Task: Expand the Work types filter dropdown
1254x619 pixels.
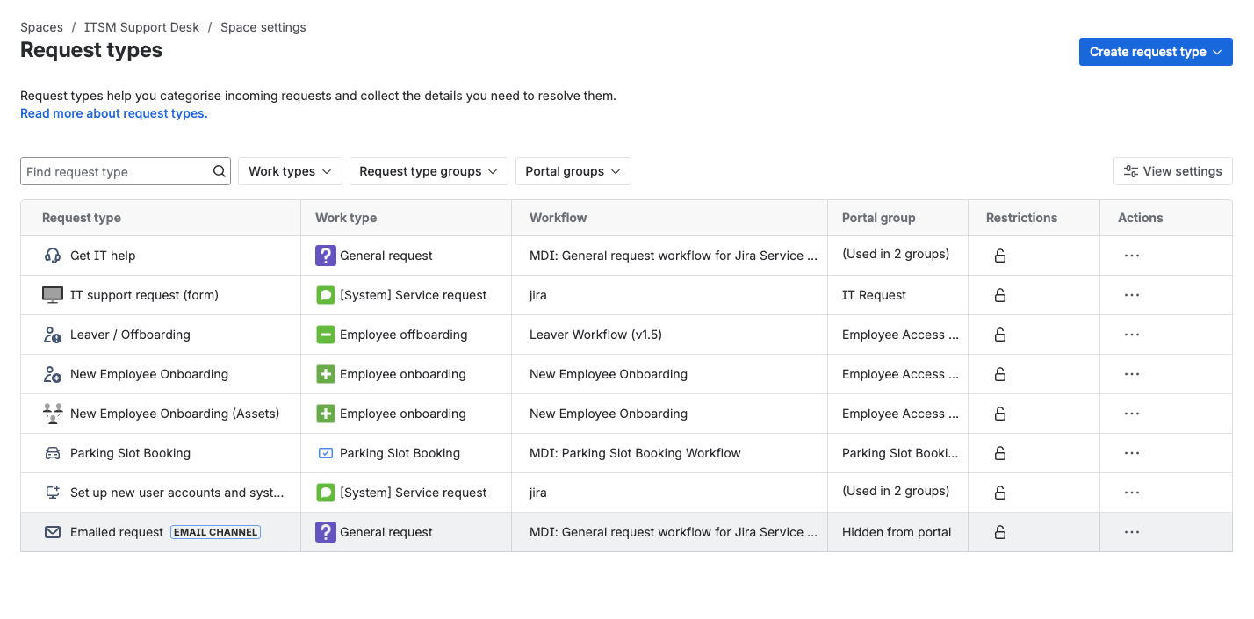Action: (x=290, y=171)
